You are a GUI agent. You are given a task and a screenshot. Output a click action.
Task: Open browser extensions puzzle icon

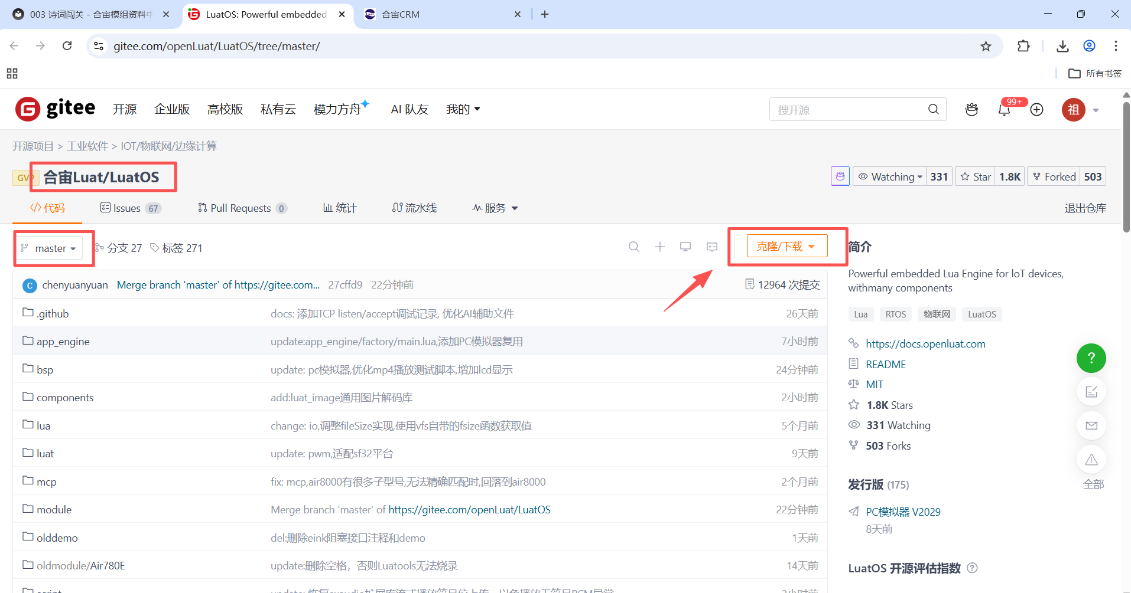click(1023, 46)
